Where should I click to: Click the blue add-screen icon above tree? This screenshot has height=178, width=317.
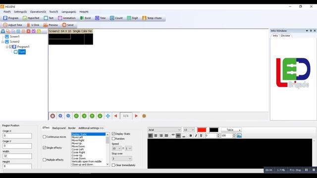pos(3,31)
